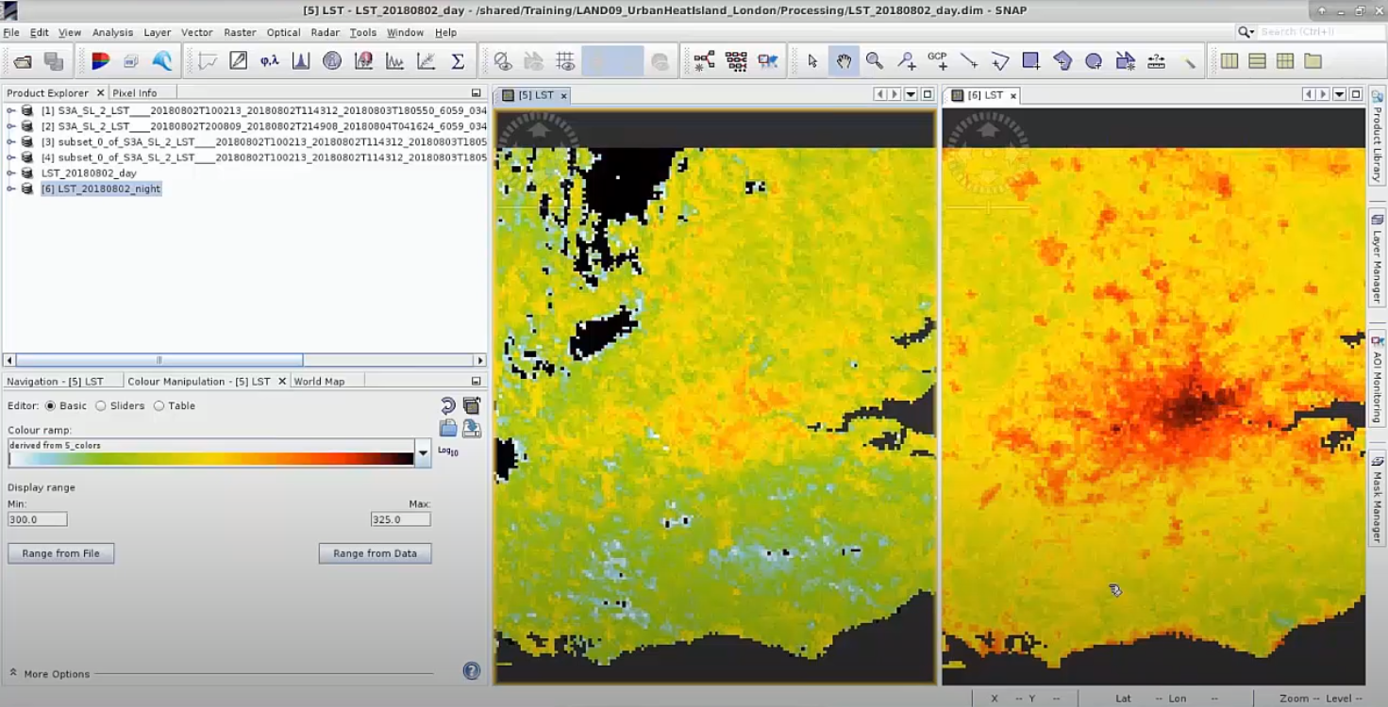Open RGB image window tool
The width and height of the screenshot is (1388, 707).
coord(100,61)
